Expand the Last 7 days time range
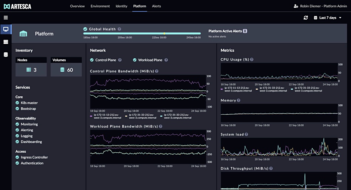This screenshot has height=190, width=351. coord(328,18)
